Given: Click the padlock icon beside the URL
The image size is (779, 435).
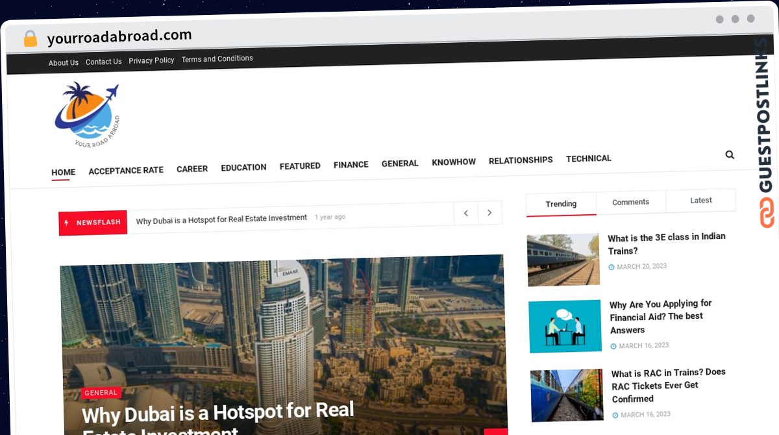Looking at the screenshot, I should (31, 39).
